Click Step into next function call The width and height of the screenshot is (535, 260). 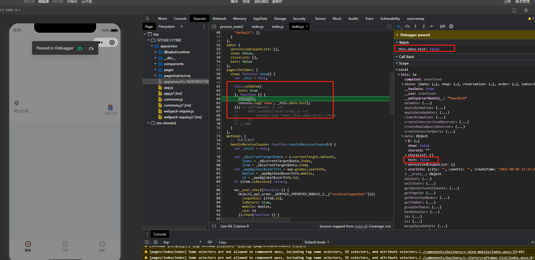415,26
